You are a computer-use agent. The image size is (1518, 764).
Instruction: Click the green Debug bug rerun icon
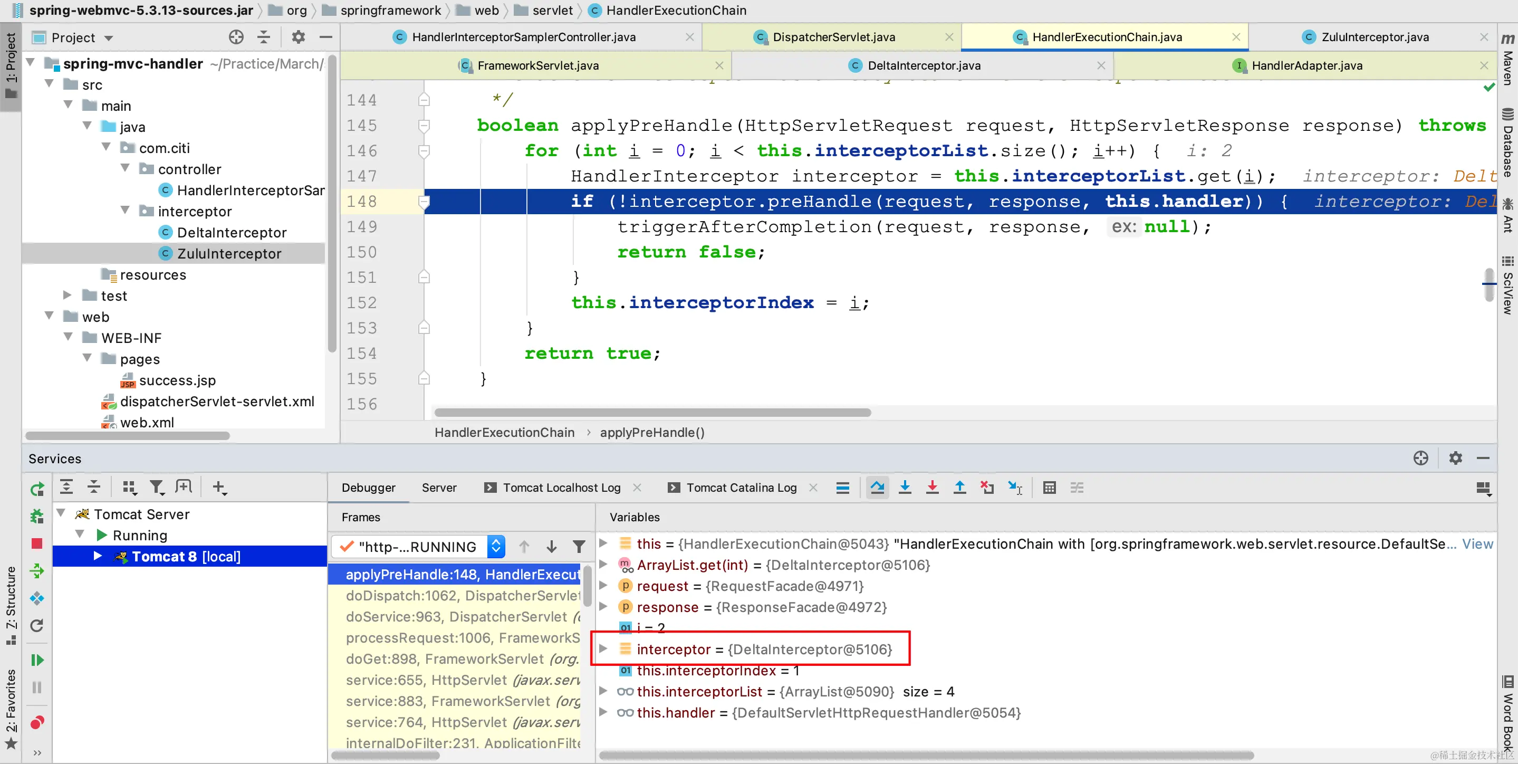(36, 516)
